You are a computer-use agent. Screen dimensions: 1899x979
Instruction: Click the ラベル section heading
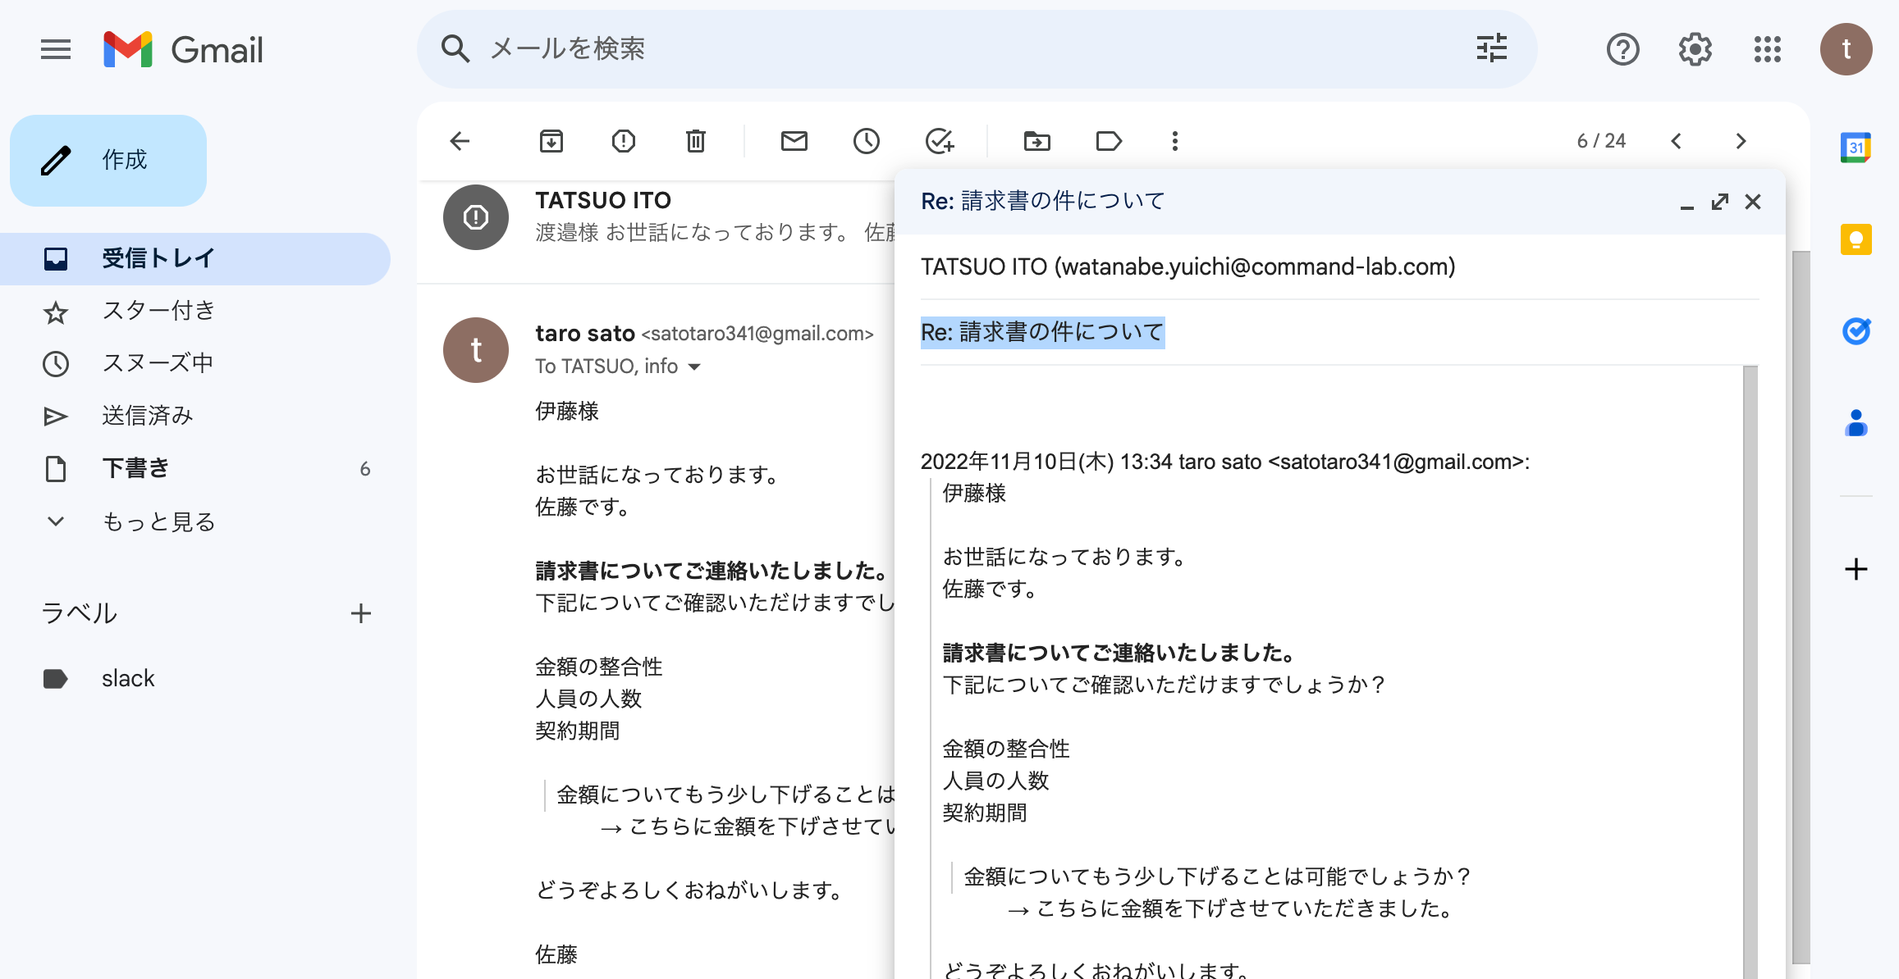[x=80, y=613]
